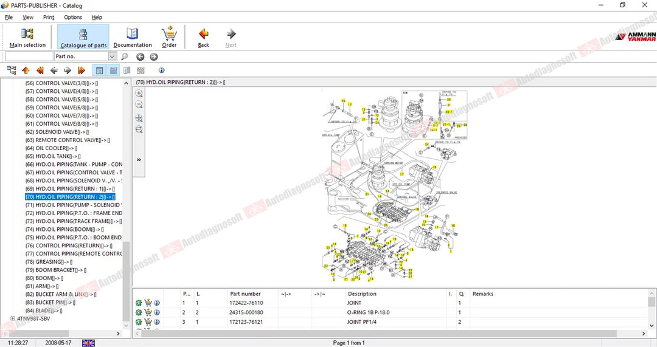Click the tree panel scroll-up arrow

(126, 83)
